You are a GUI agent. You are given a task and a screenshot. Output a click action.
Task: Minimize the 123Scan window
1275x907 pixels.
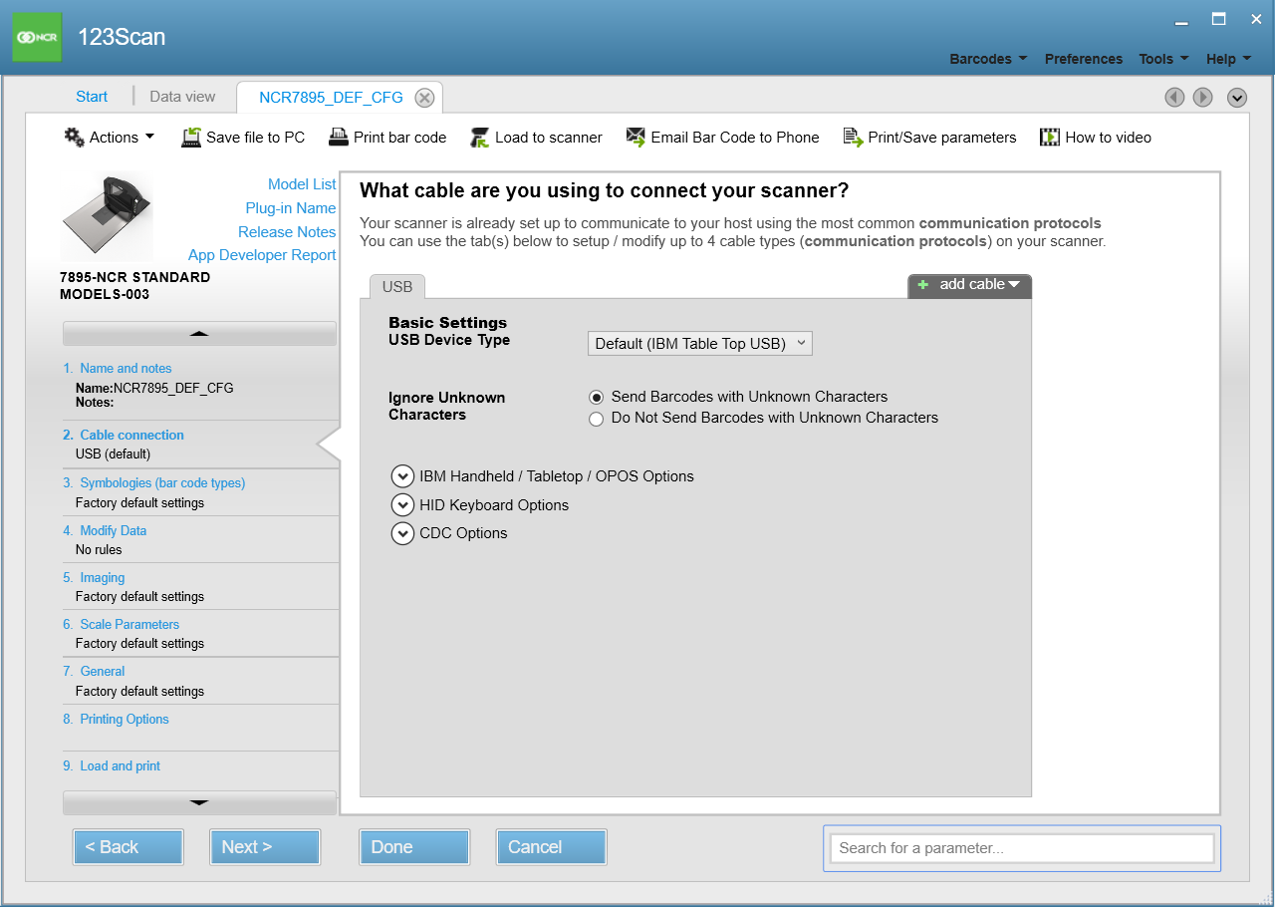(1180, 20)
